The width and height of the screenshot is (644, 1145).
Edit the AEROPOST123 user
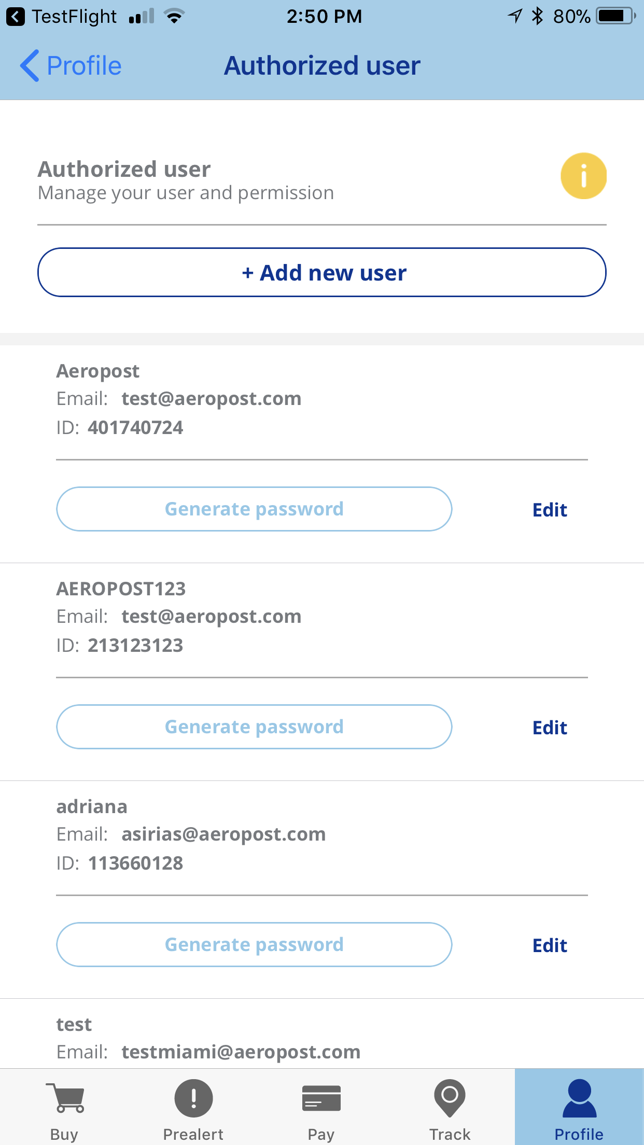pyautogui.click(x=550, y=728)
